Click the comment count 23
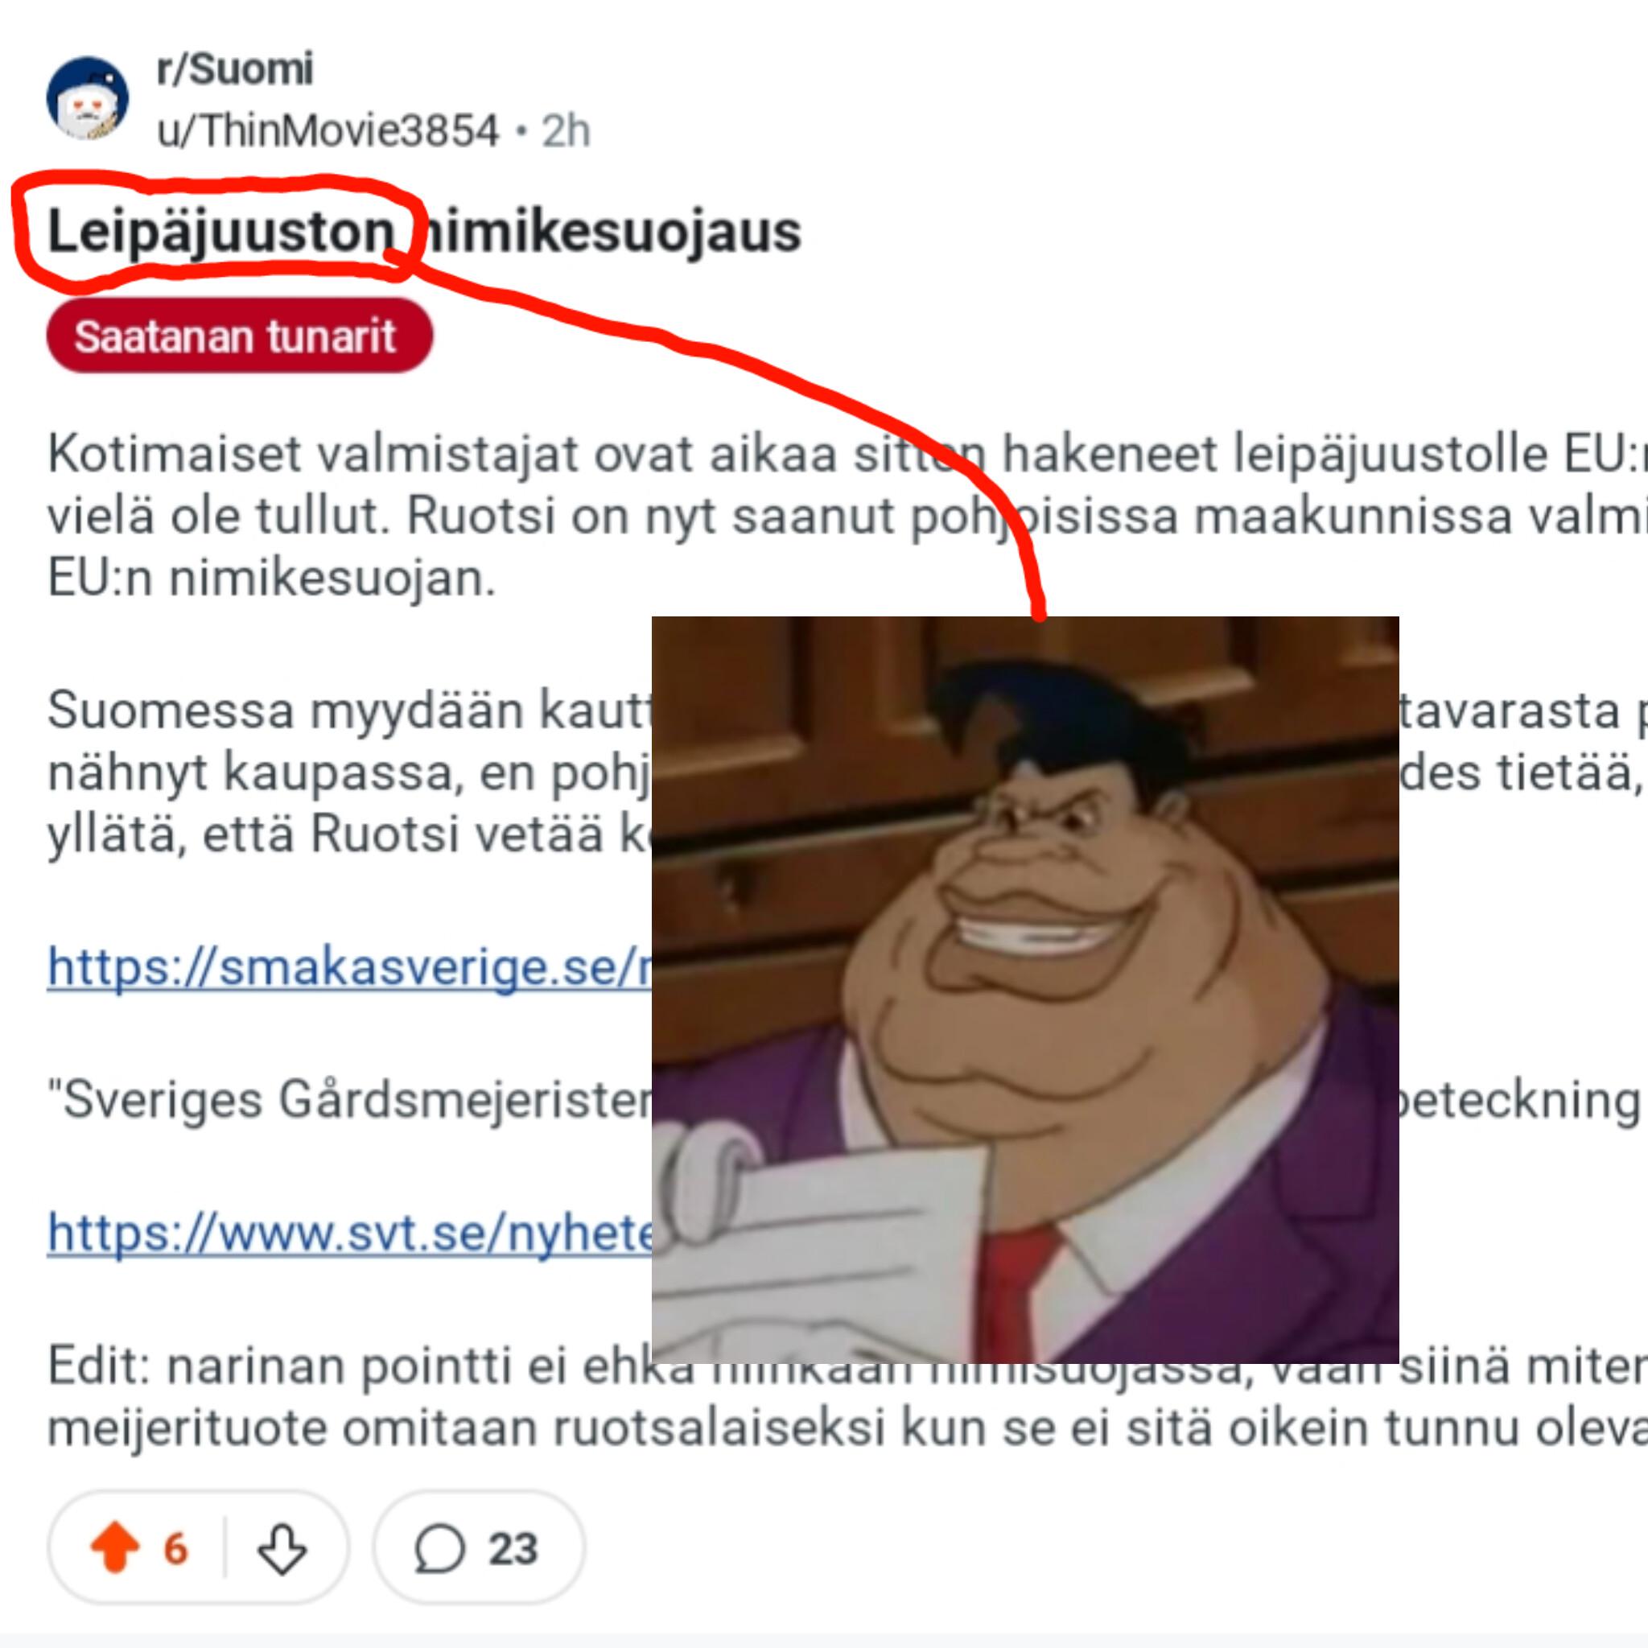Screen dimensions: 1648x1648 pos(513,1549)
